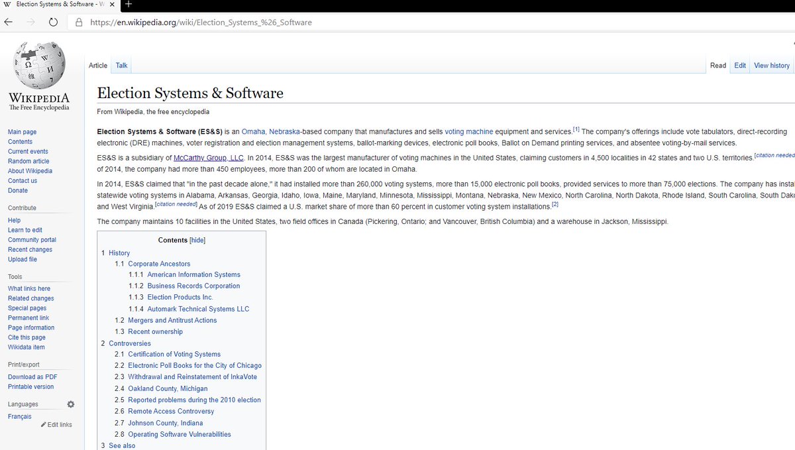Image resolution: width=795 pixels, height=450 pixels.
Task: Jump to Recent ownership section
Action: click(148, 331)
